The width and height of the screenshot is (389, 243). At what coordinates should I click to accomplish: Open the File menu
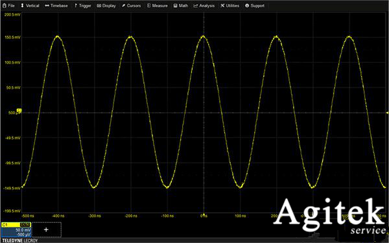[8, 5]
